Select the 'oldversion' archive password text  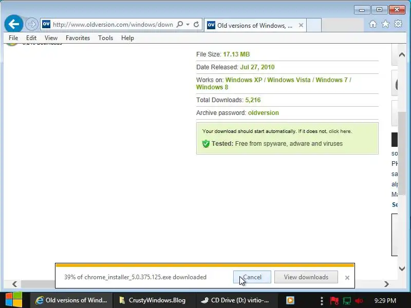point(264,113)
